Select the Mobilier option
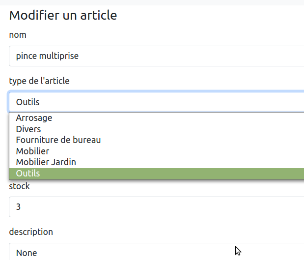 (32, 151)
